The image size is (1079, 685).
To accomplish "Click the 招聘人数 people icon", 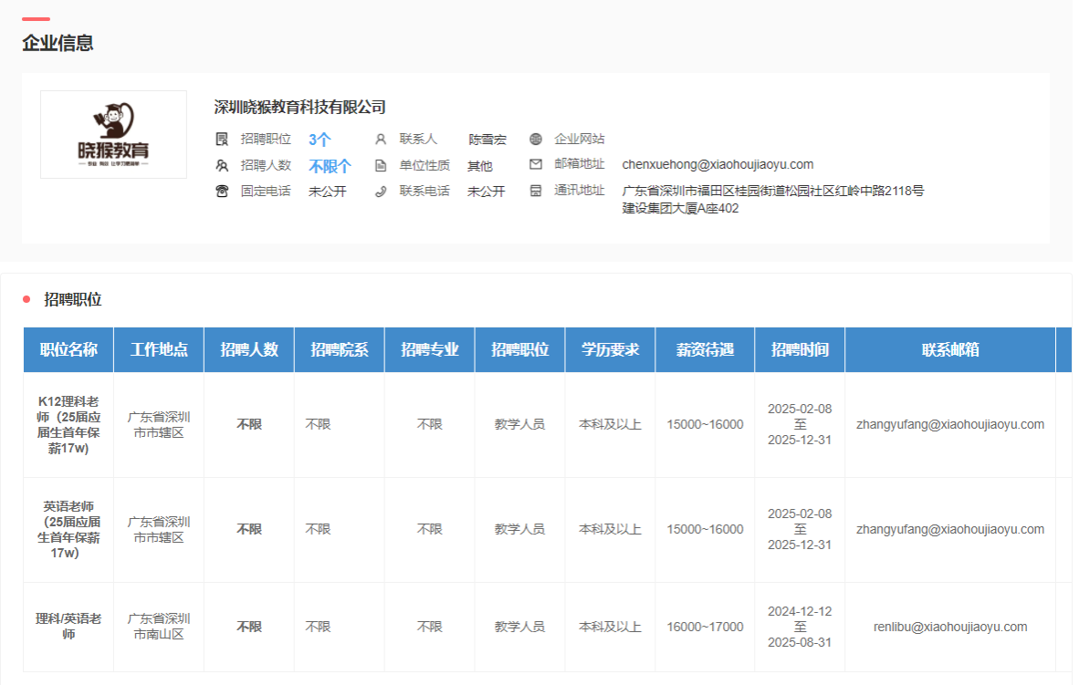I will click(x=222, y=166).
